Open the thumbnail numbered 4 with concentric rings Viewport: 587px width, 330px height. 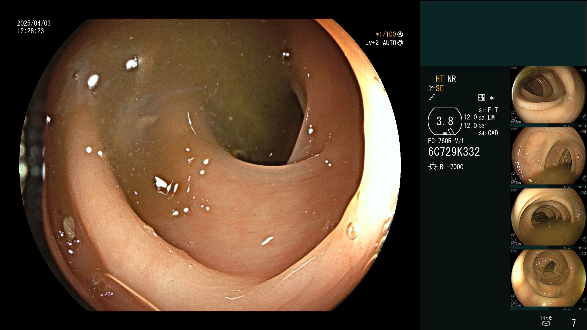548,217
